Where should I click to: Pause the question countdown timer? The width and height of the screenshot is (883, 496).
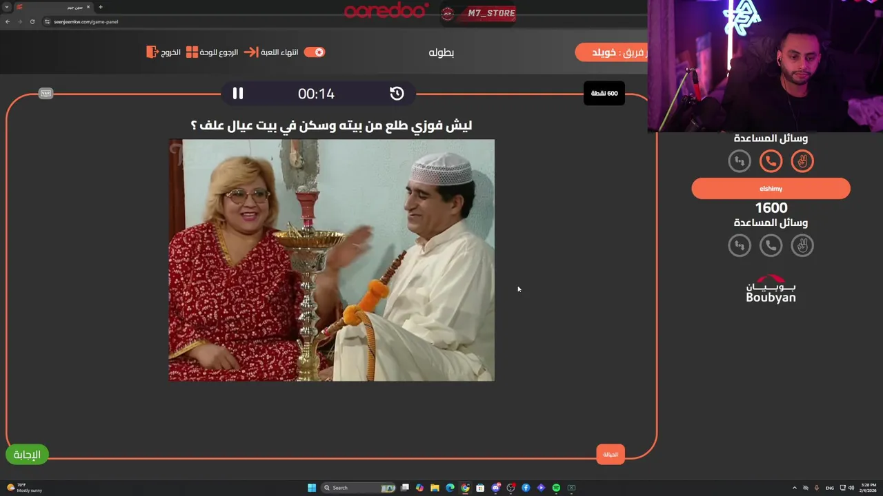pos(237,94)
